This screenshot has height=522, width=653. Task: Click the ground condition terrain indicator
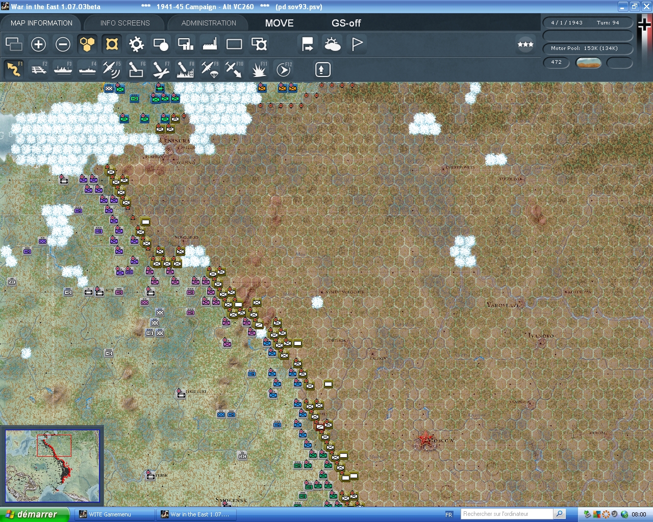pos(588,63)
